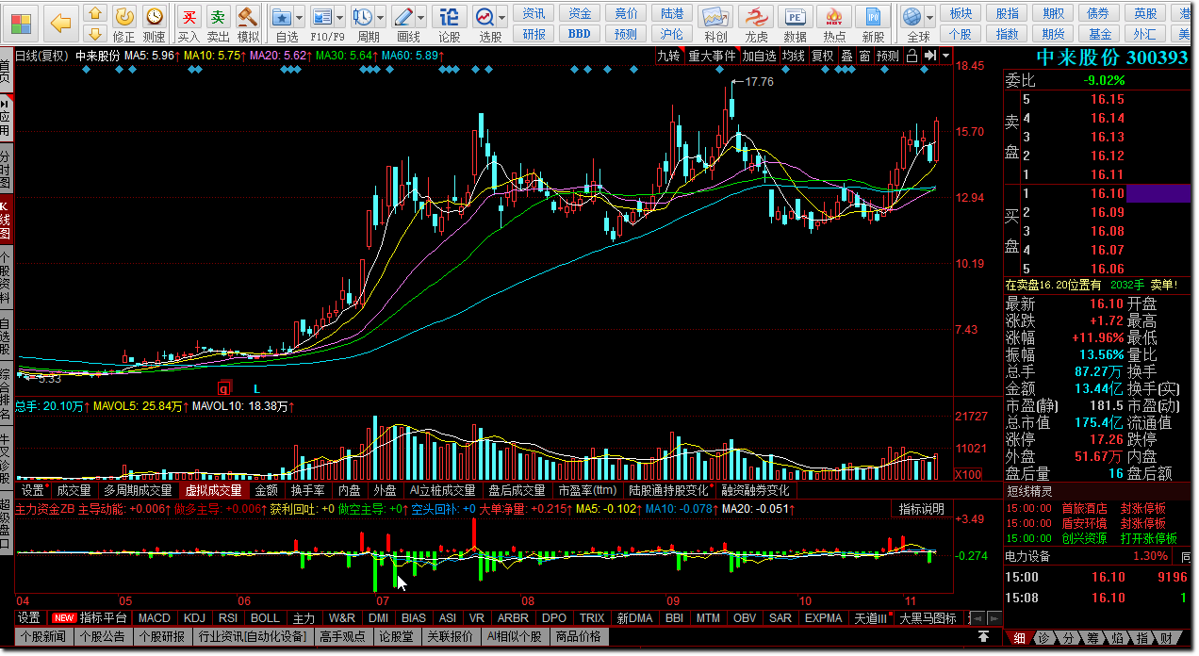Toggle 叠 overlay mode
The width and height of the screenshot is (1199, 656).
pos(846,57)
